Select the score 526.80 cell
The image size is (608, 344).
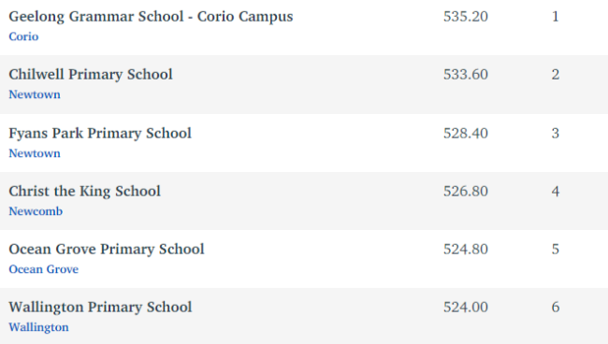point(466,192)
